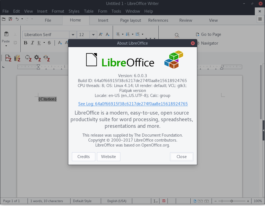The image size is (265, 206).
Task: Click the Zotero Add/Edit Citation icon
Action: point(8,58)
